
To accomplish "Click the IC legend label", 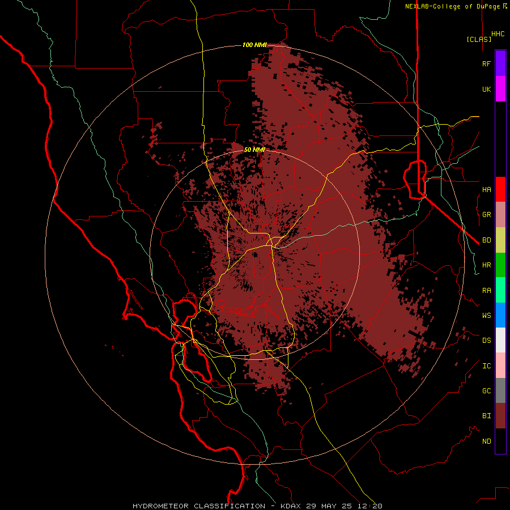I will (487, 365).
